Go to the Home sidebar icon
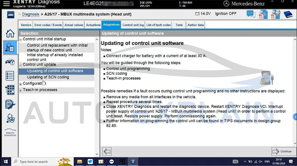This screenshot has width=297, height=166. click(10, 33)
